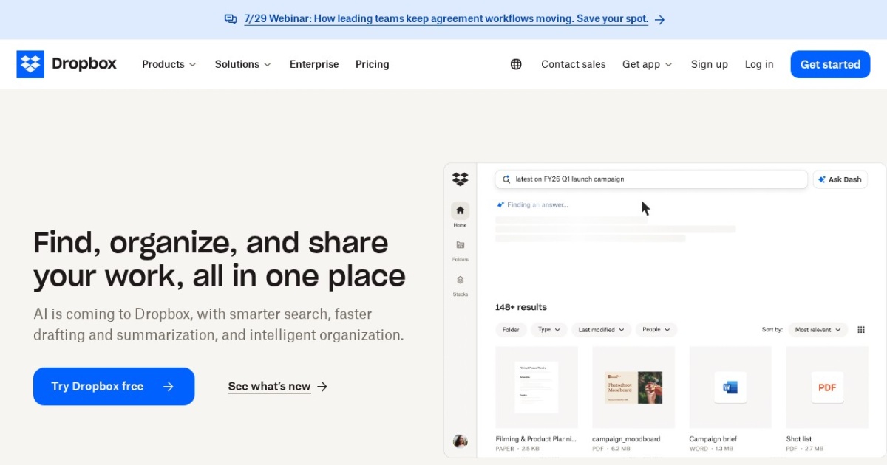887x465 pixels.
Task: Open Filming & Product Planning thumbnail
Action: click(537, 387)
